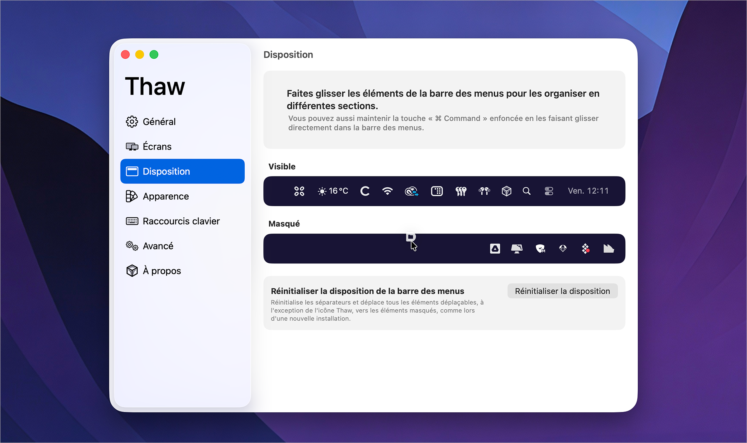Screen dimensions: 747x443
Task: Click the Creative Cloud sync icon
Action: 411,191
